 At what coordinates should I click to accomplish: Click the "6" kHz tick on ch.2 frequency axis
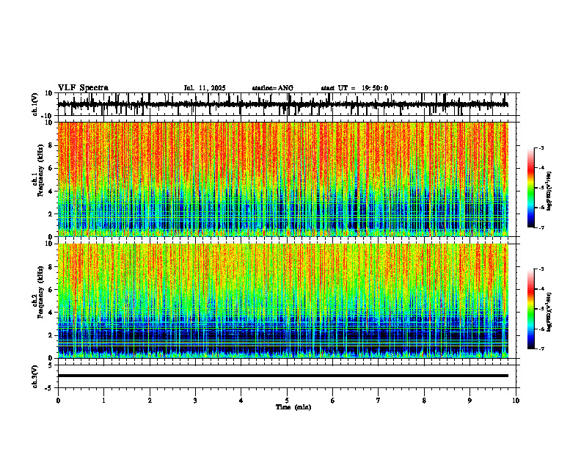click(x=51, y=290)
